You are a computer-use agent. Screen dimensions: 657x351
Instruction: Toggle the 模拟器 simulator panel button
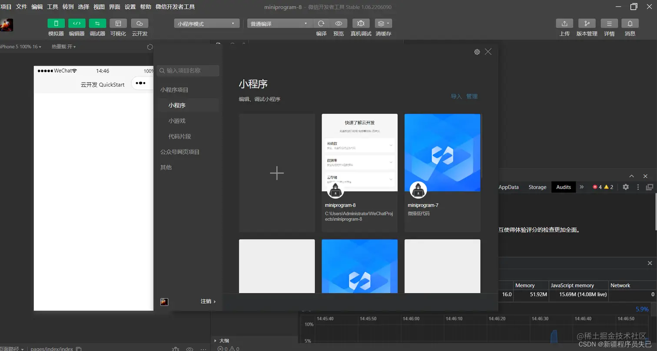coord(56,23)
